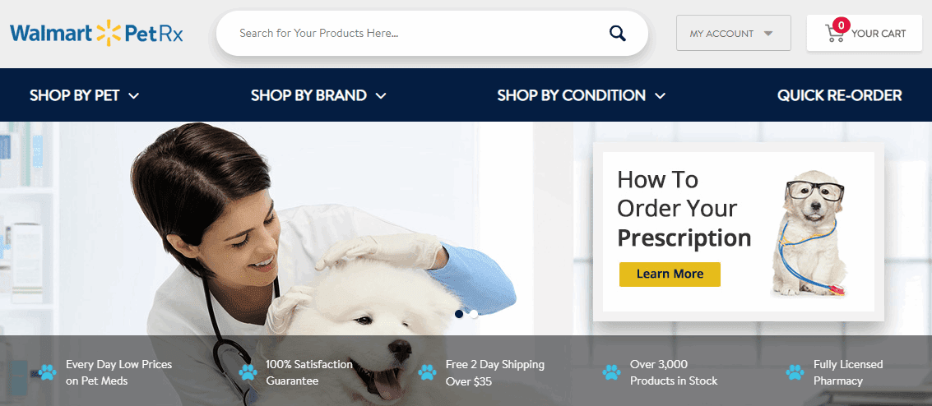Click the magnifying glass search icon
The width and height of the screenshot is (932, 406).
pos(618,33)
